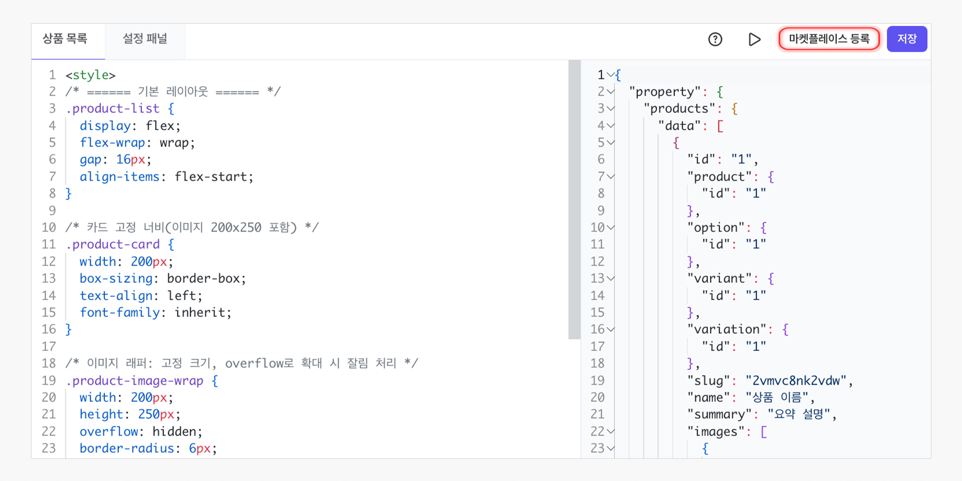Screen dimensions: 962x481
Task: Fold the "images" array block
Action: pyautogui.click(x=611, y=432)
